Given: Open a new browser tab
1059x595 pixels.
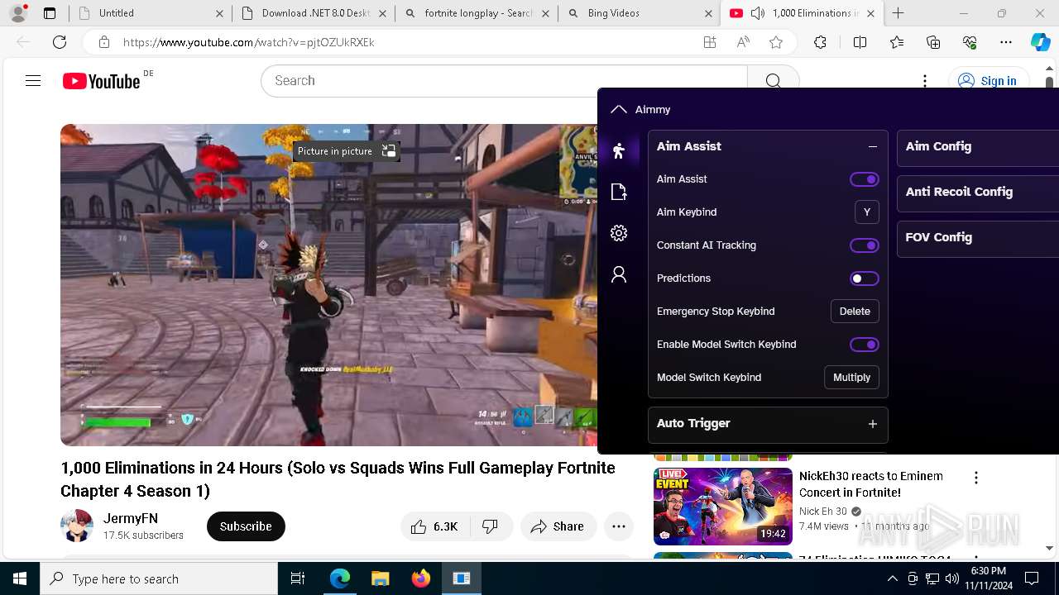Looking at the screenshot, I should 898,13.
